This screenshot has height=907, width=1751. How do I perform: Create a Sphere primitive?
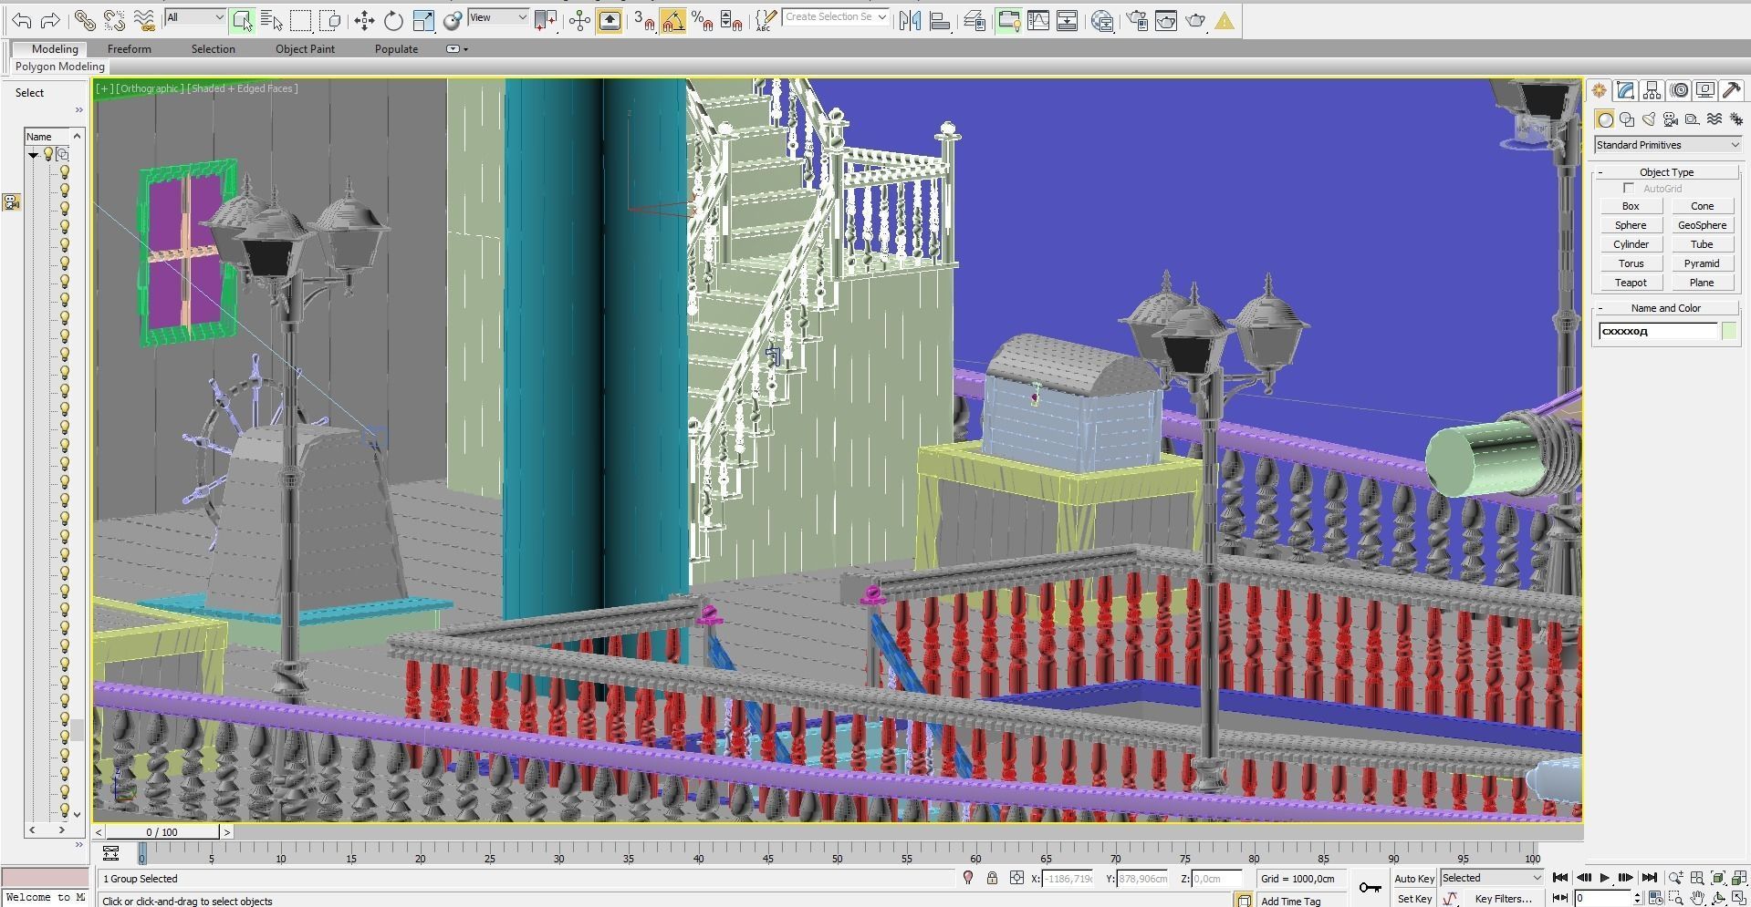click(x=1631, y=225)
